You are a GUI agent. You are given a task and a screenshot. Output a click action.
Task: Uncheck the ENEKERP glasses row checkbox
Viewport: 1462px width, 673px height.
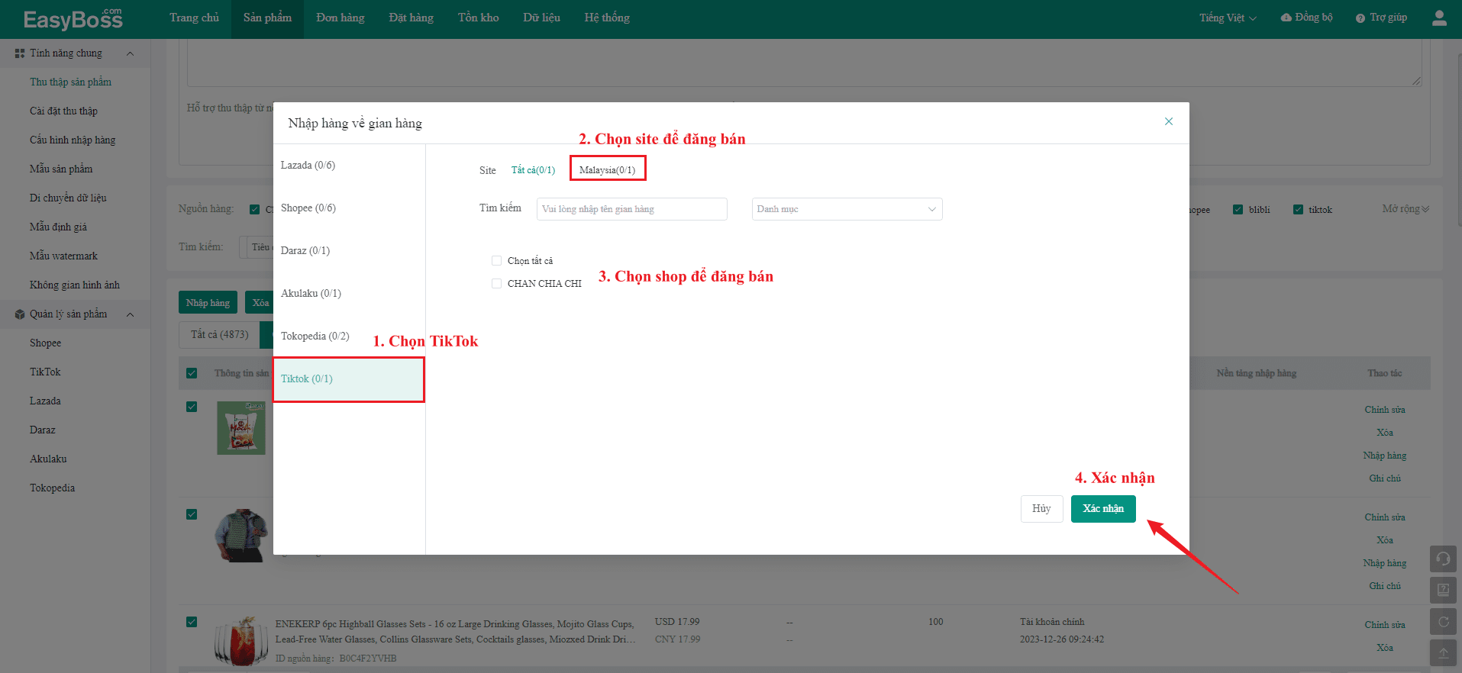pyautogui.click(x=192, y=622)
